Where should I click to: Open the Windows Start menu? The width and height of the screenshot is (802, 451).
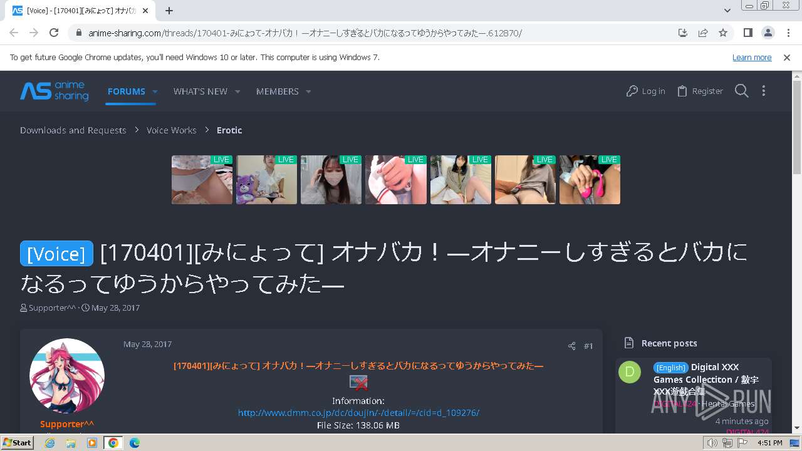[17, 442]
